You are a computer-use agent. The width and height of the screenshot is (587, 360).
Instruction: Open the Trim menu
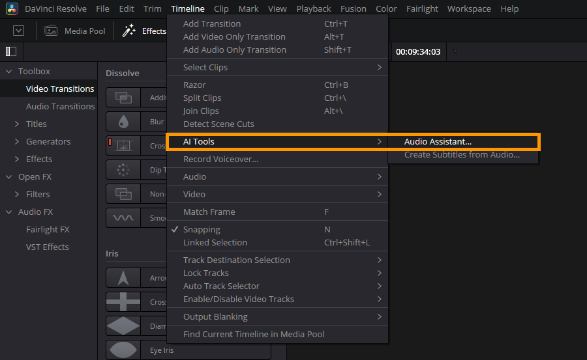point(153,8)
